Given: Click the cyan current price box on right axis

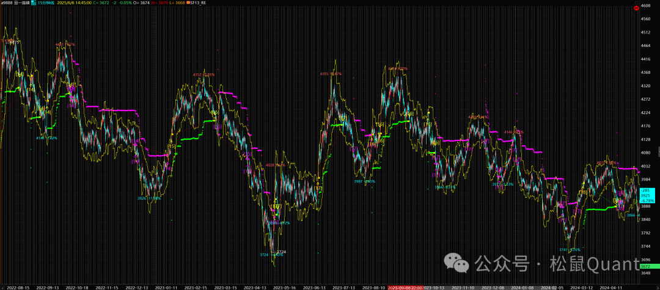Looking at the screenshot, I should (x=647, y=195).
